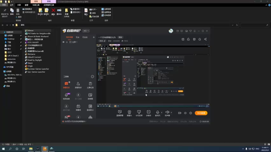Toggle the eye visibility of the 全屏 1 source
The image size is (271, 152).
(x=63, y=42)
